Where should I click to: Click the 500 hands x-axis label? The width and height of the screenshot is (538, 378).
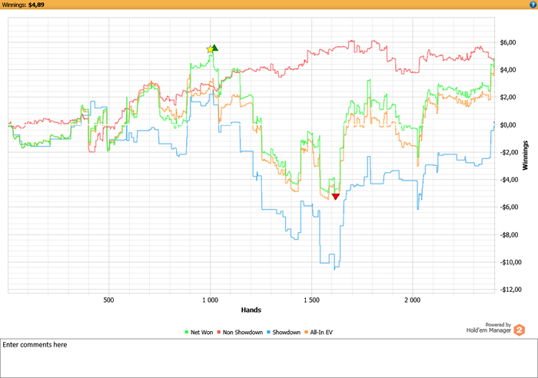[108, 300]
